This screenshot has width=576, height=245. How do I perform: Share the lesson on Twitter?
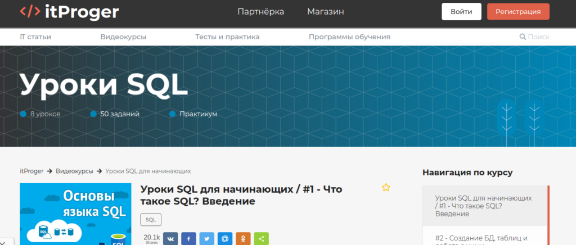click(x=207, y=238)
